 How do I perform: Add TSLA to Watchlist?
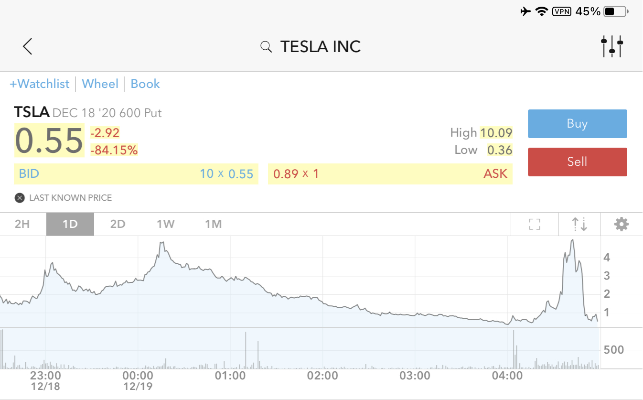[x=40, y=84]
